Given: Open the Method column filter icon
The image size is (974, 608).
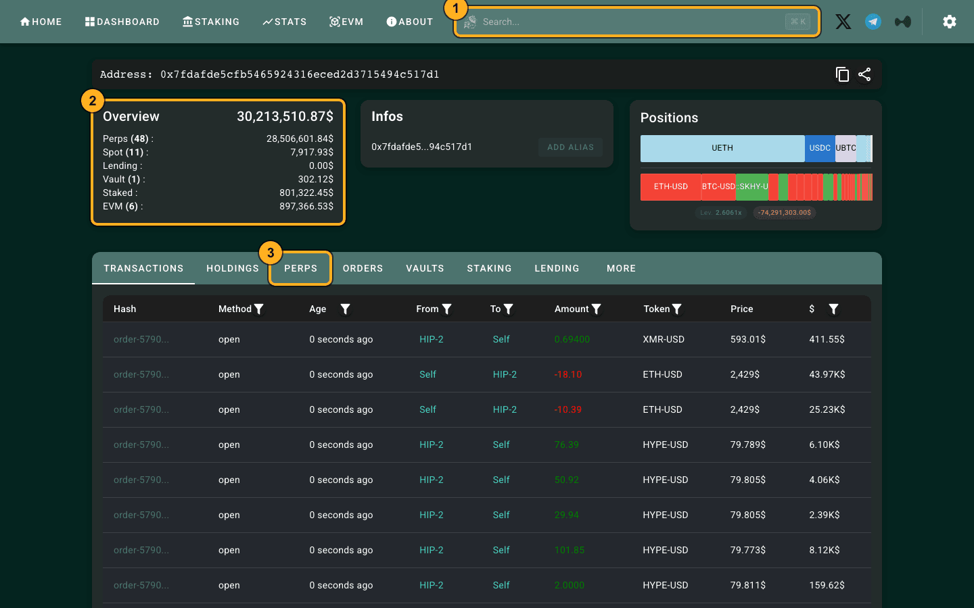Looking at the screenshot, I should (258, 309).
